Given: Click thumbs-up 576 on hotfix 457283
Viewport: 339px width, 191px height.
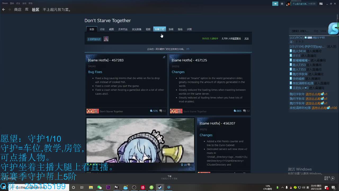Looking at the screenshot, I should [154, 111].
